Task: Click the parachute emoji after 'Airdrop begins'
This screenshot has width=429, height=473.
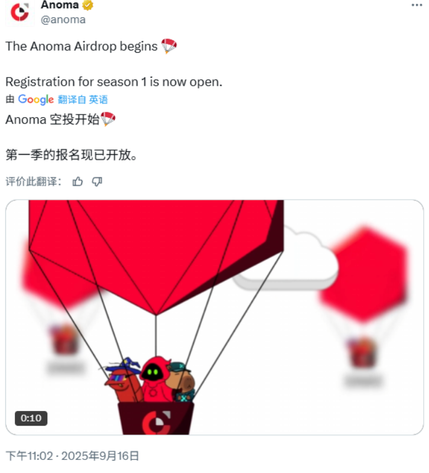Action: click(x=168, y=46)
